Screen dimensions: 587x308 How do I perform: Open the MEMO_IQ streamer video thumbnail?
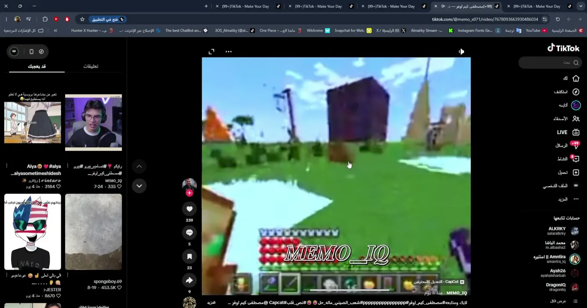(x=93, y=122)
